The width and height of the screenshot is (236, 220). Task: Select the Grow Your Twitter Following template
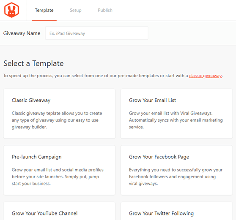pyautogui.click(x=176, y=211)
